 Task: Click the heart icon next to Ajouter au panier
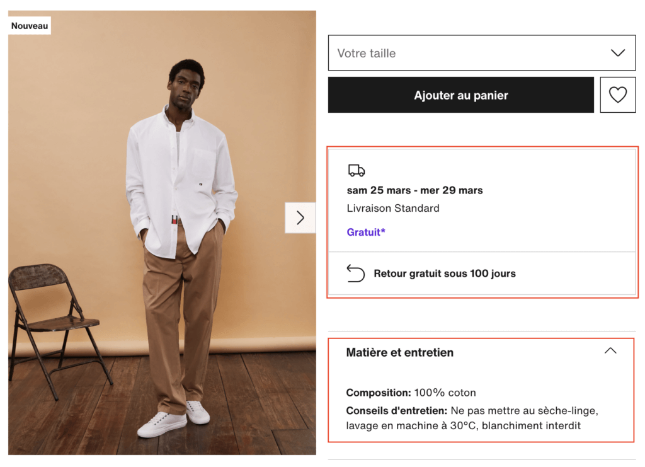(x=618, y=95)
